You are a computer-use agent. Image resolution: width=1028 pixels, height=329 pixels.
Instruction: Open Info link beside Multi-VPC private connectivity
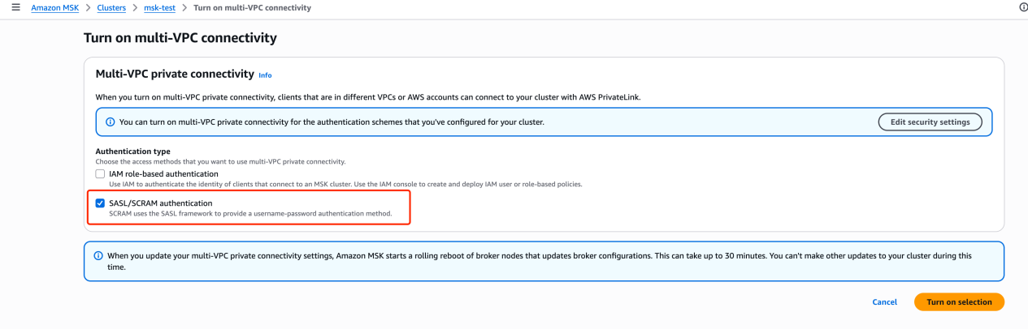(265, 75)
